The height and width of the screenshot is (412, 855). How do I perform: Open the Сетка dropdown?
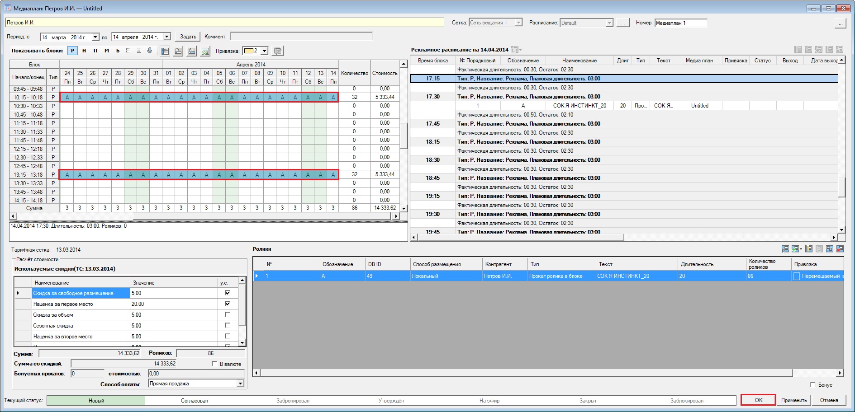pyautogui.click(x=518, y=23)
